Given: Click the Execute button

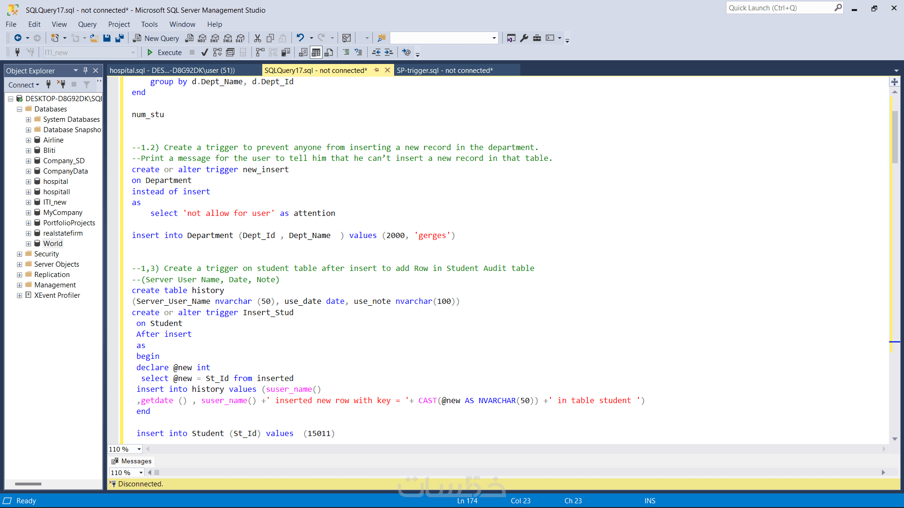Looking at the screenshot, I should [164, 52].
